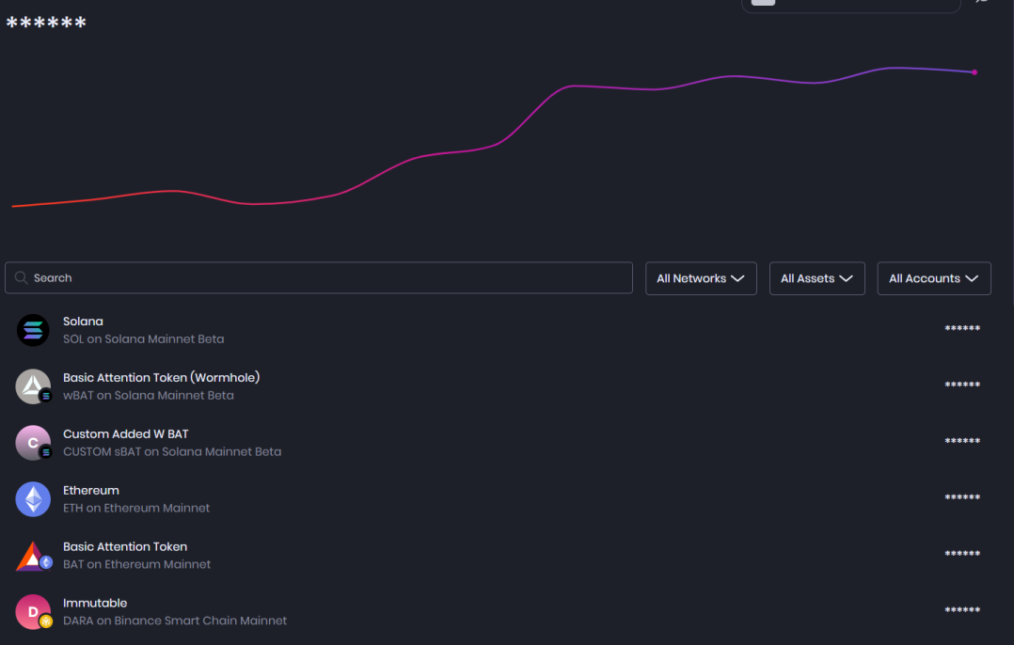Click the wBAT Wormhole token icon
Viewport: 1014px width, 645px height.
click(33, 386)
